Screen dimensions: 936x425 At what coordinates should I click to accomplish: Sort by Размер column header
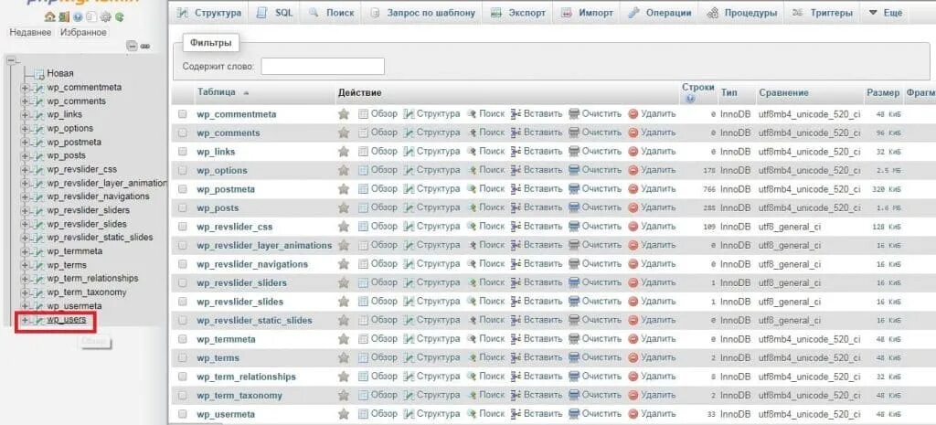883,92
